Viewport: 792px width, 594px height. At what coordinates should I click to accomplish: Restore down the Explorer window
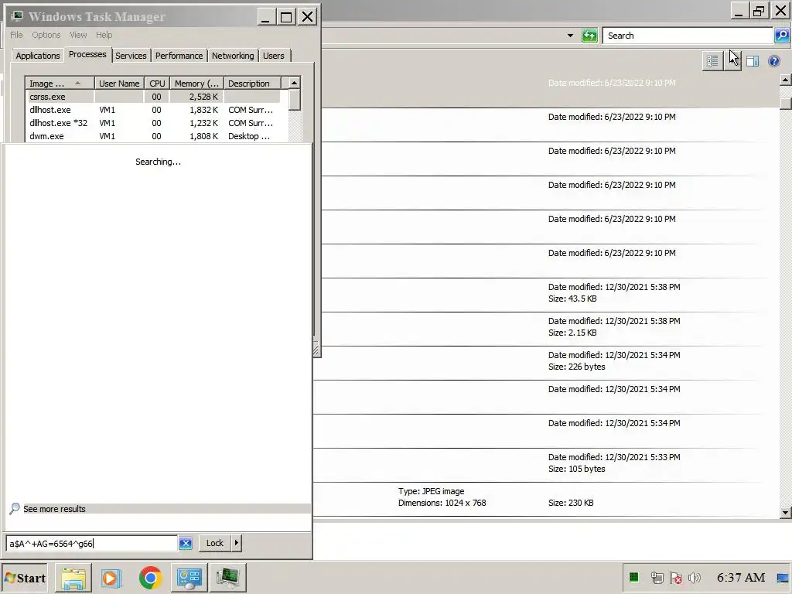click(759, 11)
